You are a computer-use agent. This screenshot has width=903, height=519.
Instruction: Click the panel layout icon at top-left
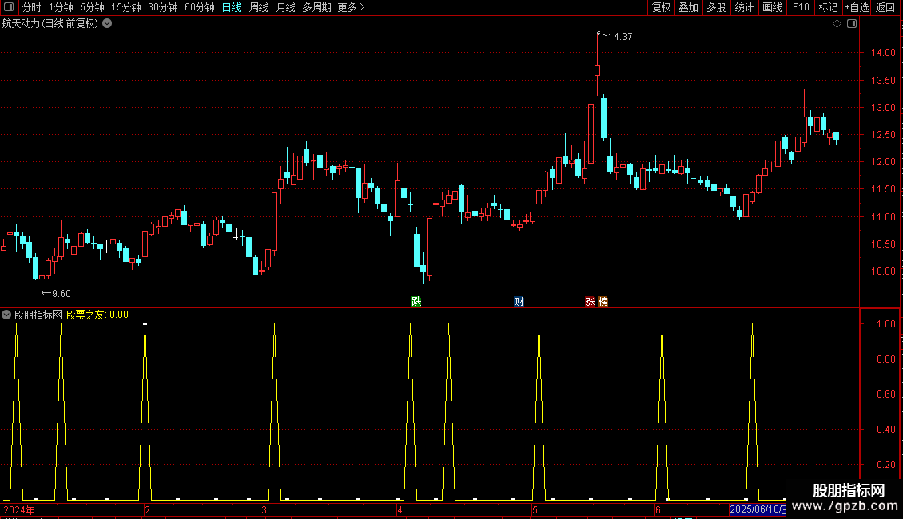[x=9, y=7]
